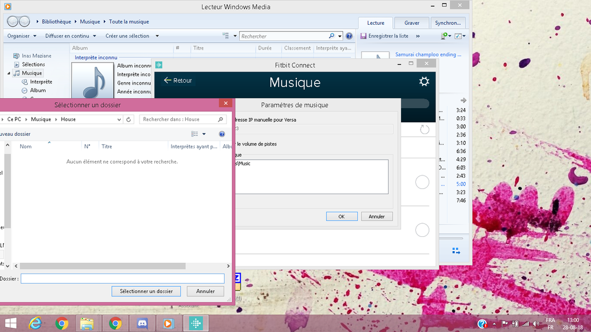Viewport: 591px width, 332px height.
Task: Open display options dropdown arrow beside search
Action: [x=235, y=36]
